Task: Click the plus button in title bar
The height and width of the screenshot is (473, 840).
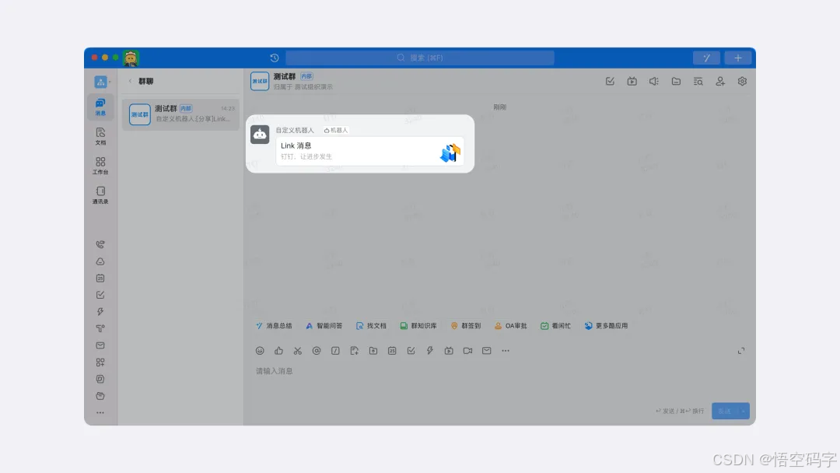Action: [x=737, y=58]
